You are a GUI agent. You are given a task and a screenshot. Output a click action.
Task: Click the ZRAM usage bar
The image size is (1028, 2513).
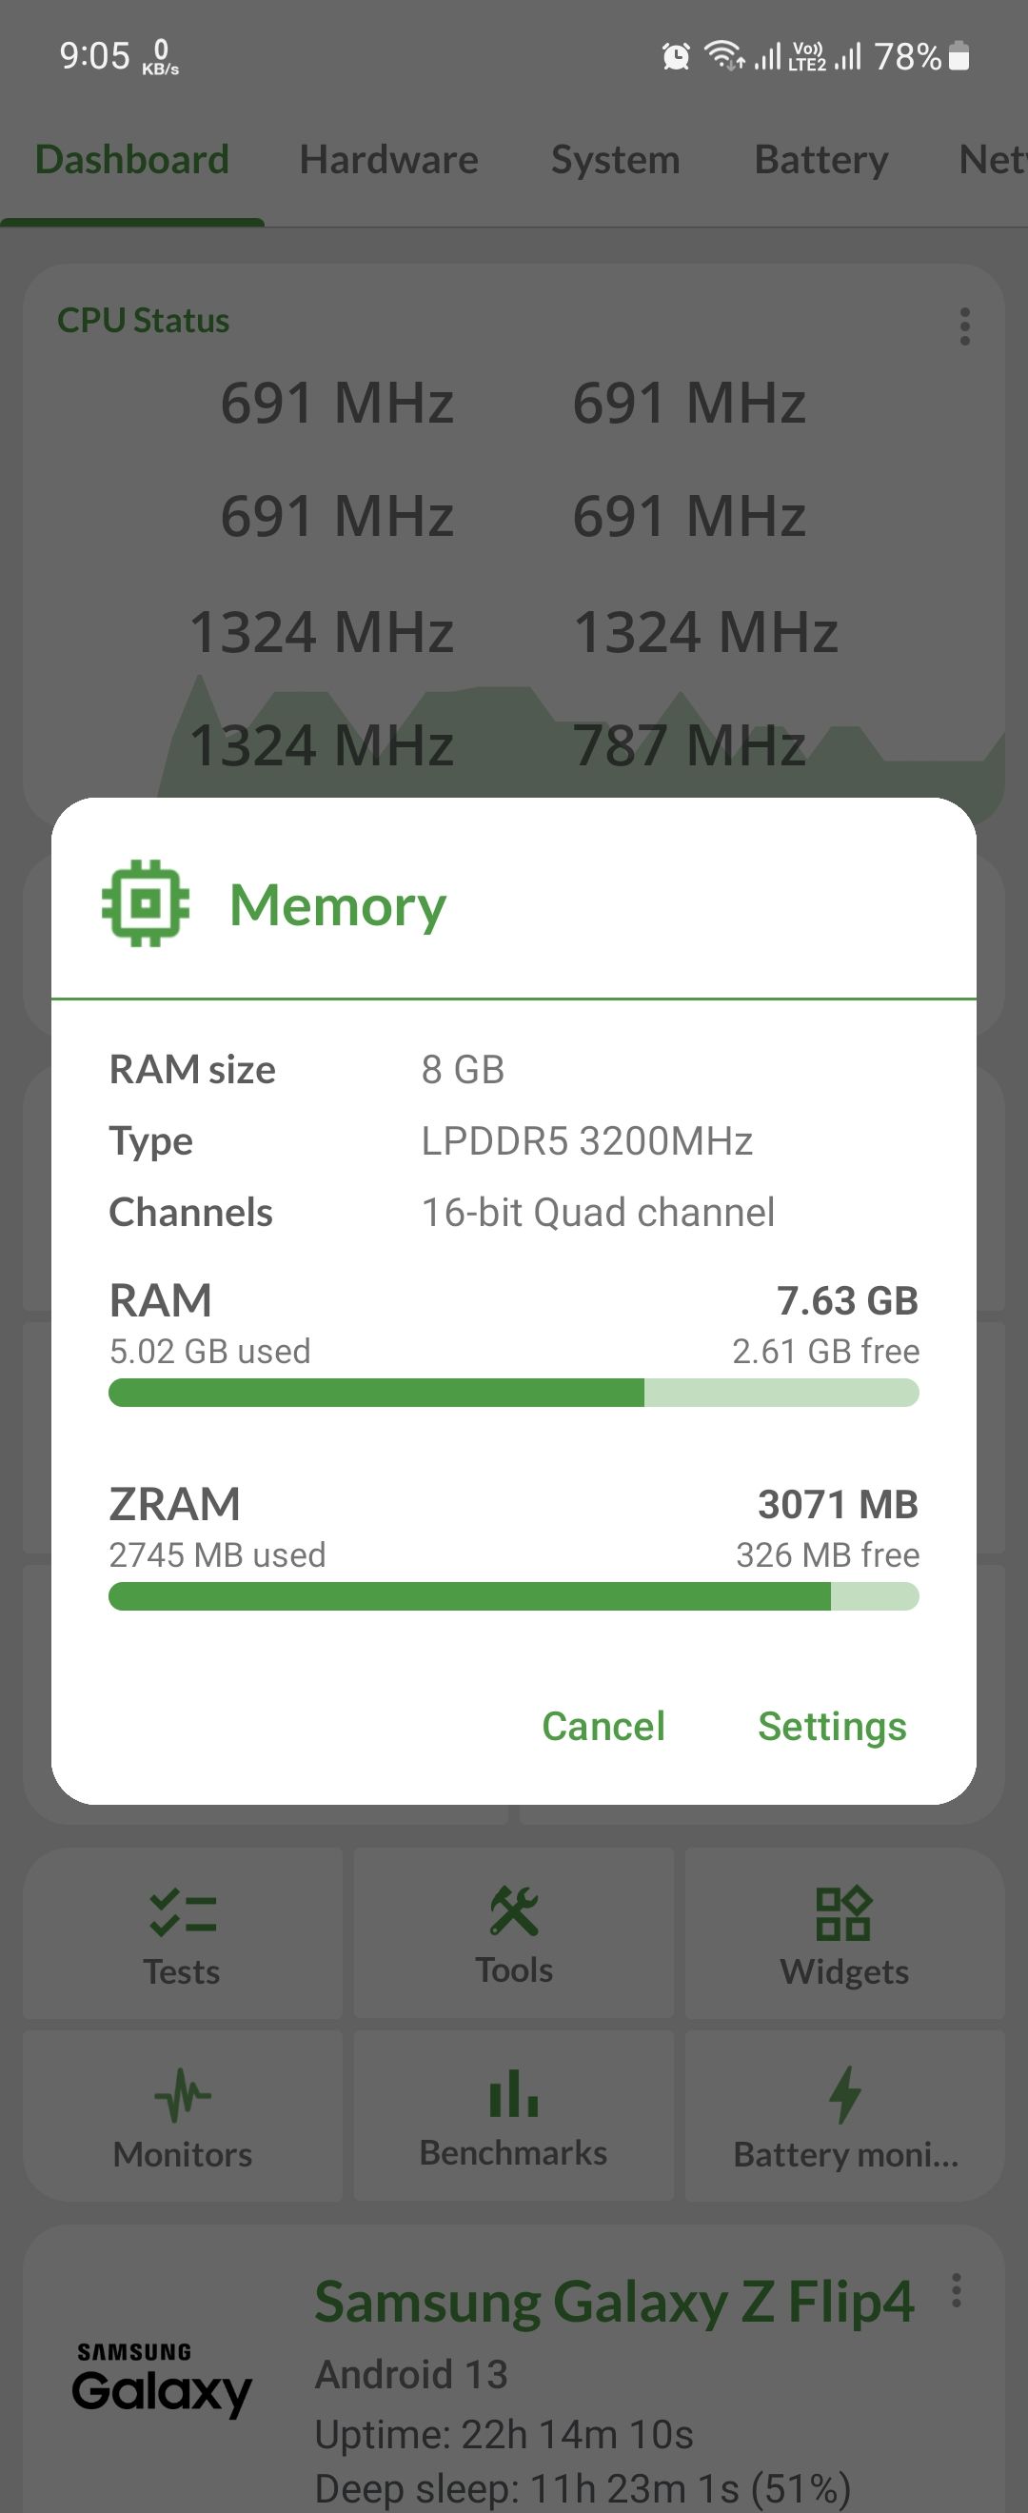coord(514,1597)
